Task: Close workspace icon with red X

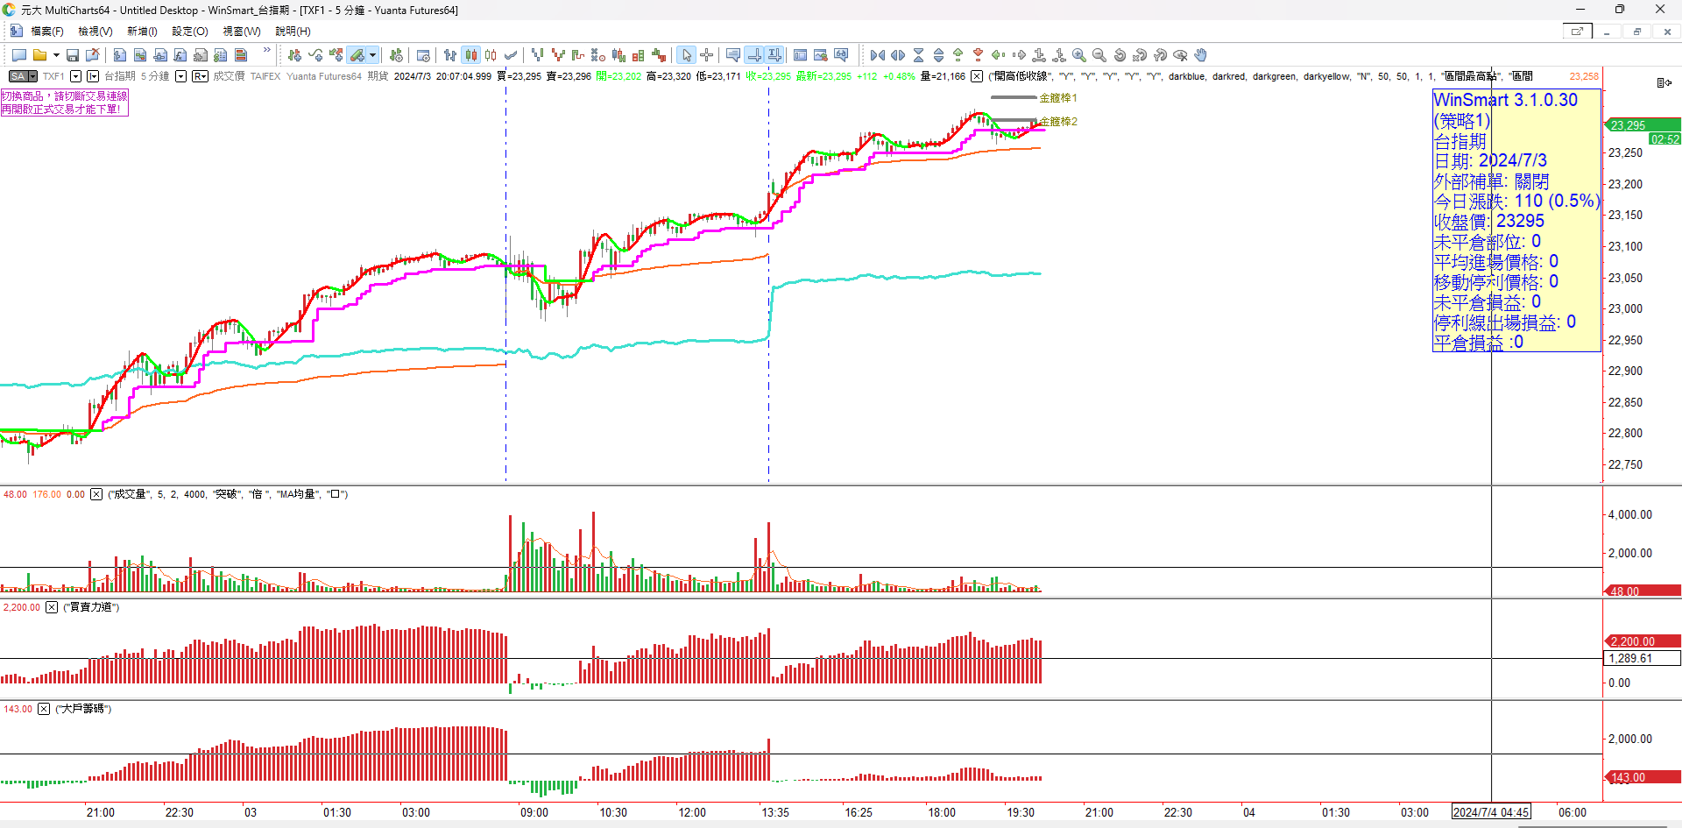Action: (93, 55)
